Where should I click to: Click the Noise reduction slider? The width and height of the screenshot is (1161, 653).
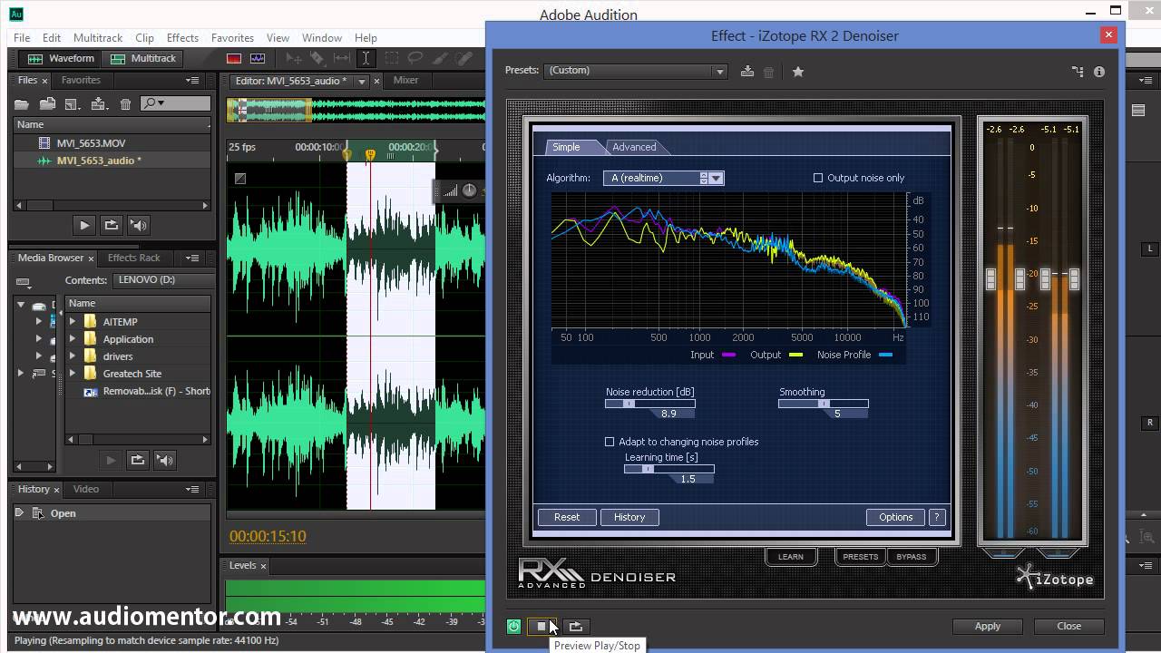(650, 404)
